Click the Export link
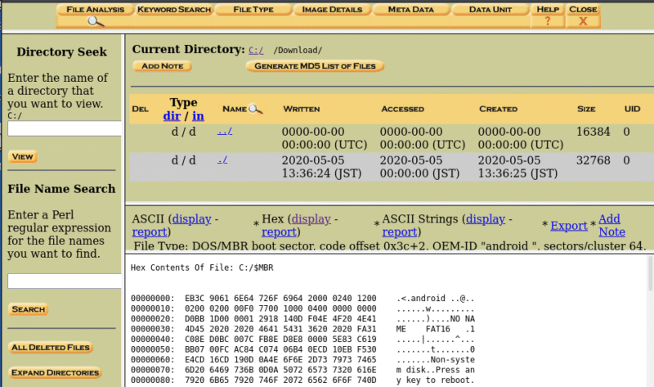 tap(568, 226)
